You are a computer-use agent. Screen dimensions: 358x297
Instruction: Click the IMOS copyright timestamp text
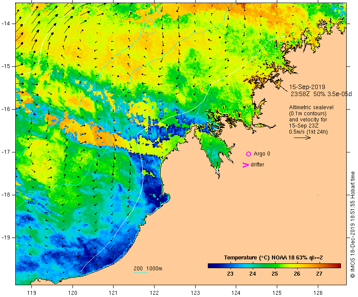coord(352,224)
